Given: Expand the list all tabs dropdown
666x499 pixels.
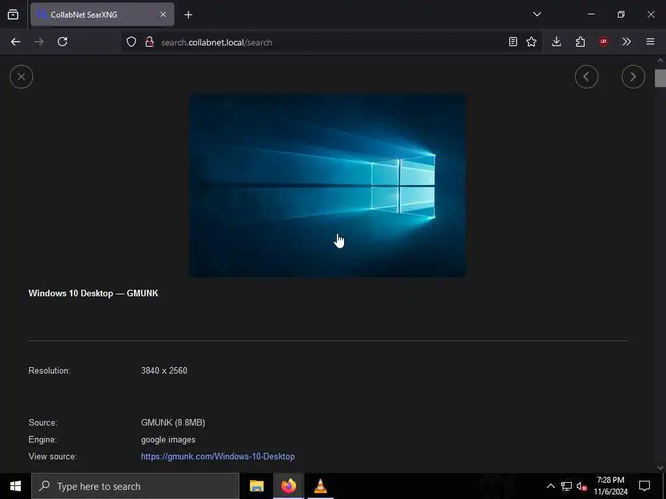Looking at the screenshot, I should (537, 14).
